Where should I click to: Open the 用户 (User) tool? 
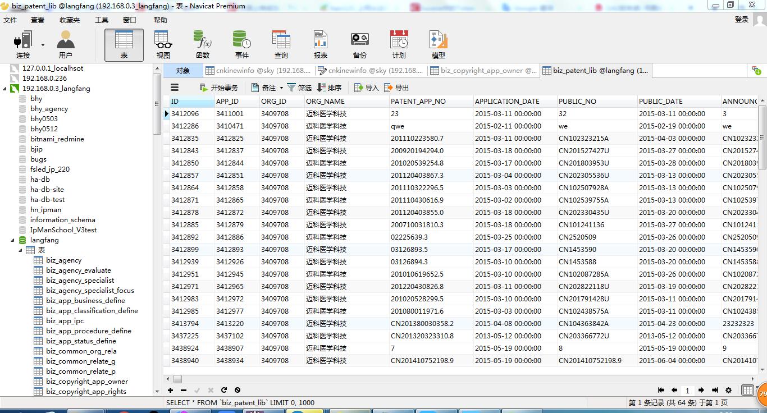(x=66, y=45)
